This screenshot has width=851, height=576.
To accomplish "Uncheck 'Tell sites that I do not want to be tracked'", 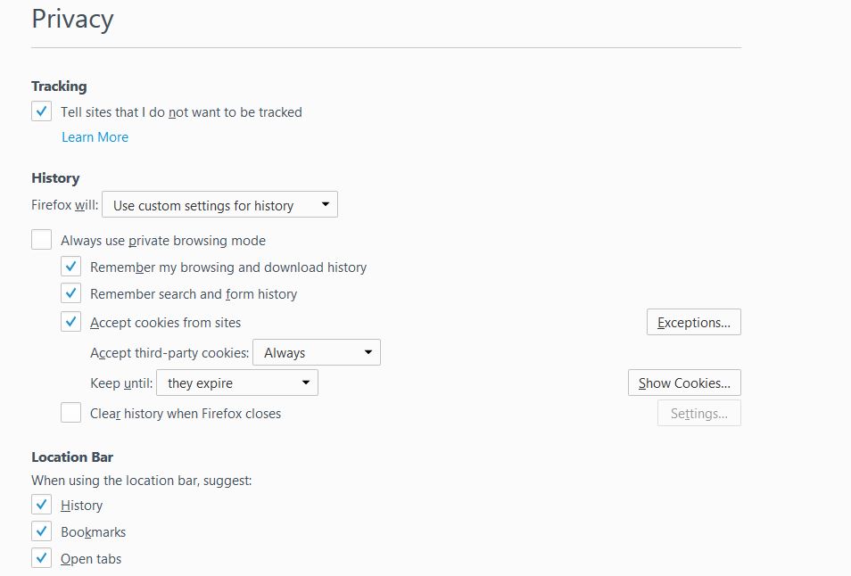I will (41, 111).
